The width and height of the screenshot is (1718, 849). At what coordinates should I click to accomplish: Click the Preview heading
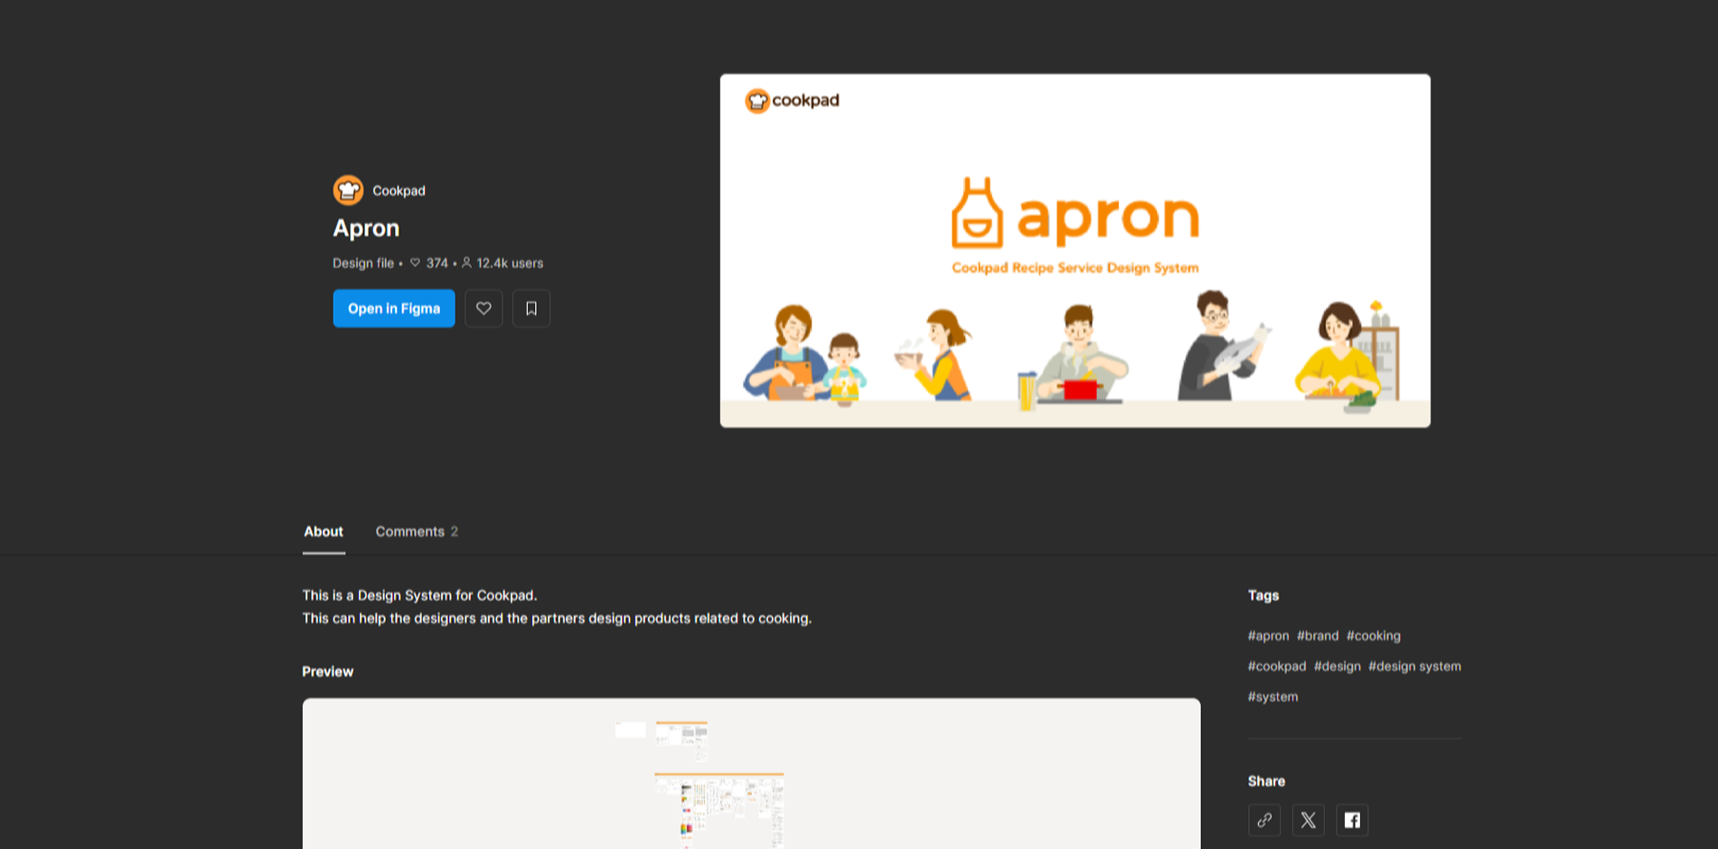pyautogui.click(x=328, y=672)
